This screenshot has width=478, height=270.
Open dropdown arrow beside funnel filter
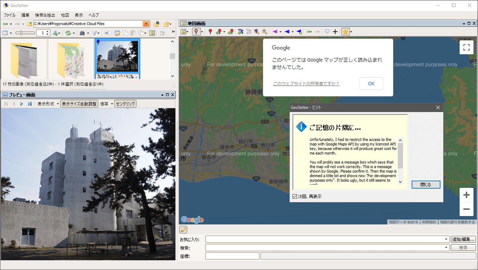98,34
